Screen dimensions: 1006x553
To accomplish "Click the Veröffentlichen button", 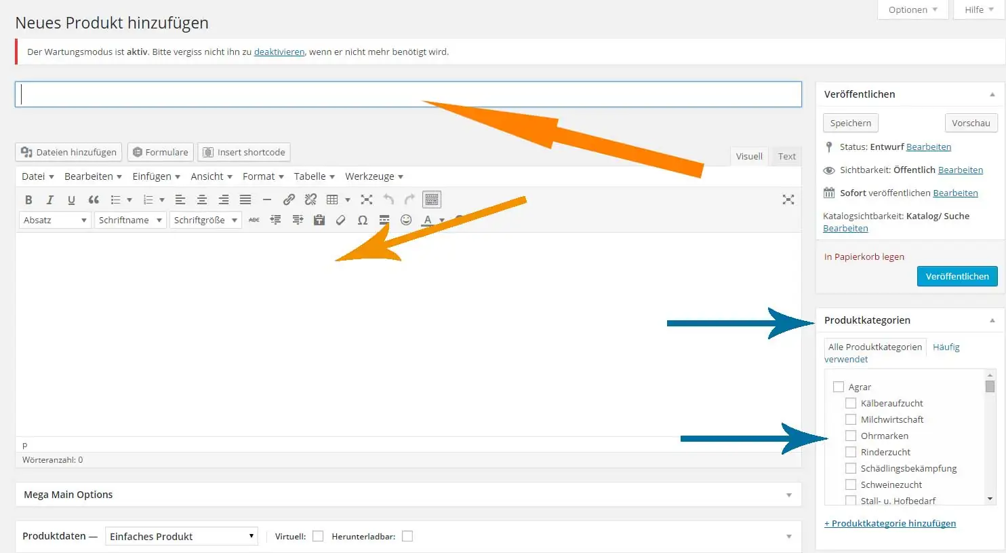I will [957, 276].
